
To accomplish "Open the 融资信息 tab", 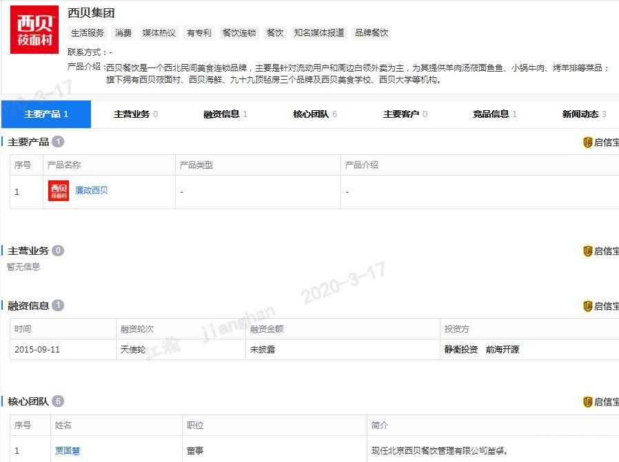I will pos(225,114).
